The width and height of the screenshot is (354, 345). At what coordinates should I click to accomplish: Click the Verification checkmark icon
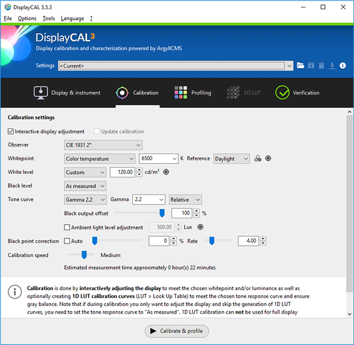282,92
